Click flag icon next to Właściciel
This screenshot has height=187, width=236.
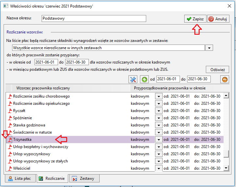(10, 168)
